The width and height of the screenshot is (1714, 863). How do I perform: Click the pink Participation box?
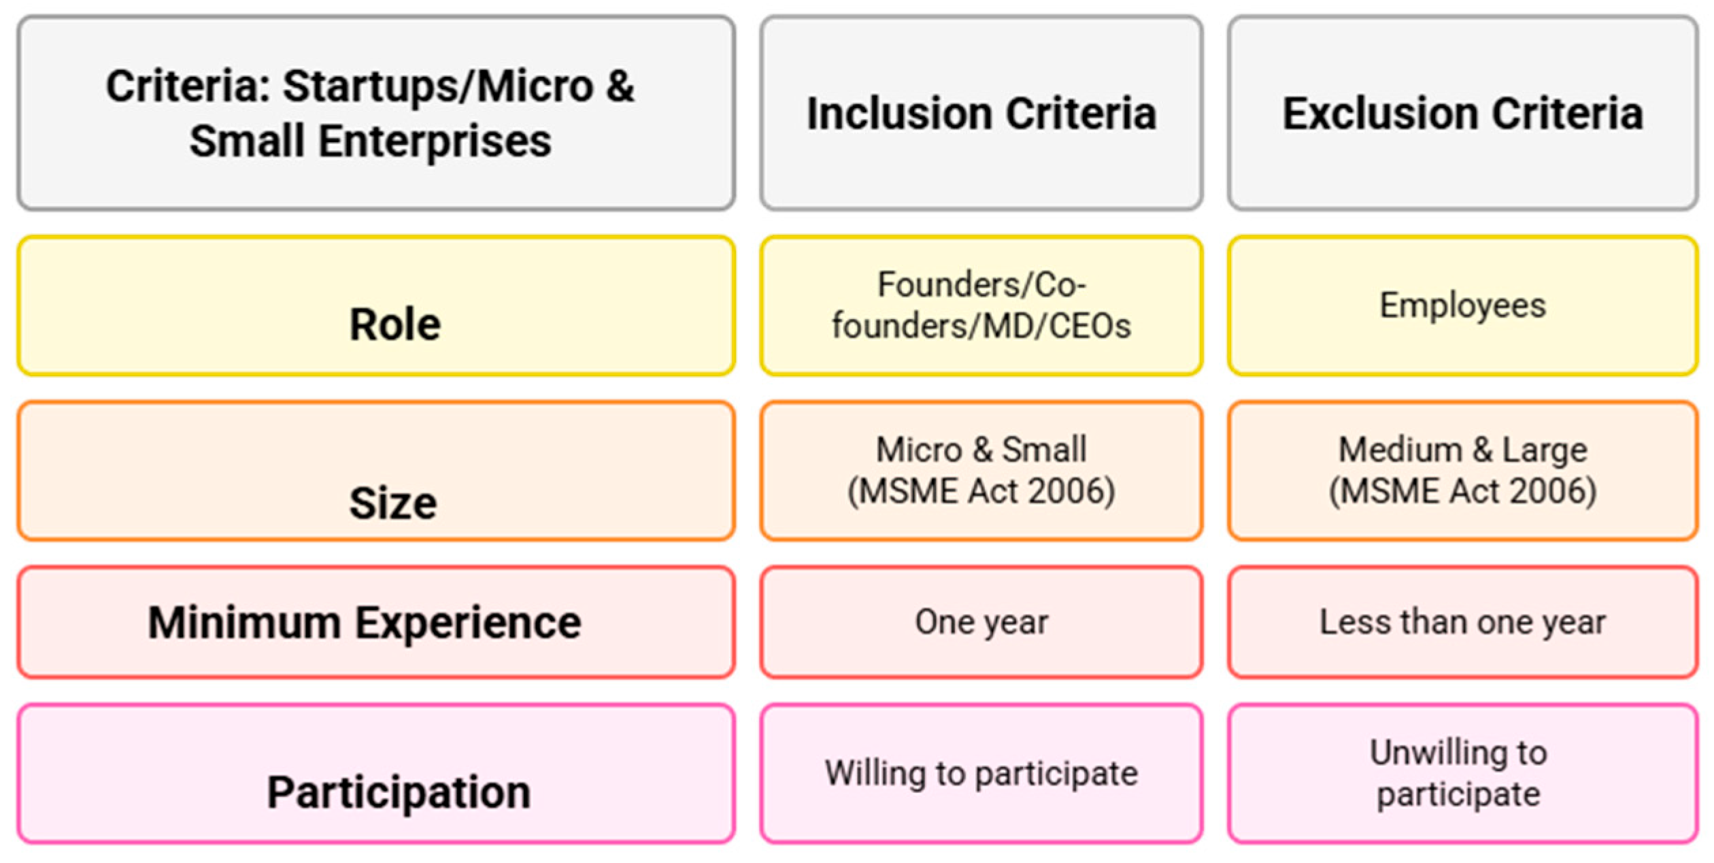[x=376, y=774]
